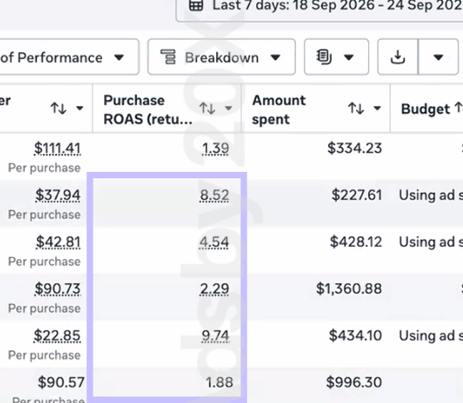The height and width of the screenshot is (403, 463).
Task: Click the 8.52 ROAS value
Action: 214,195
